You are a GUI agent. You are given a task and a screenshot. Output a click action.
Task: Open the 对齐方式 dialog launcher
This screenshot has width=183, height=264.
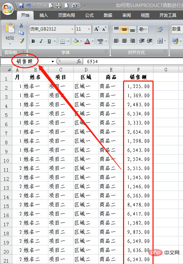165,51
